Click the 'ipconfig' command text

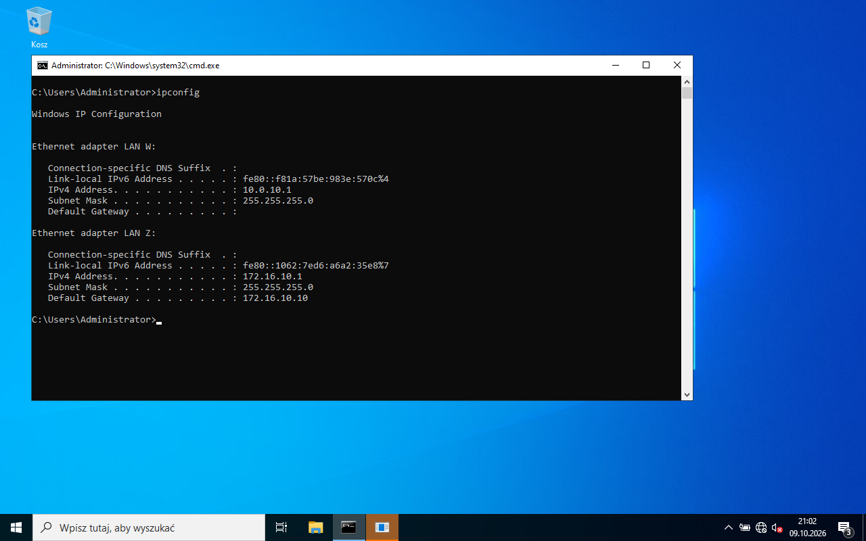pyautogui.click(x=178, y=93)
